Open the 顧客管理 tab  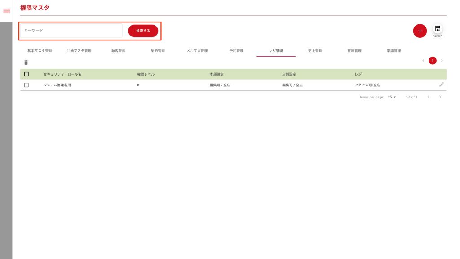click(x=119, y=51)
